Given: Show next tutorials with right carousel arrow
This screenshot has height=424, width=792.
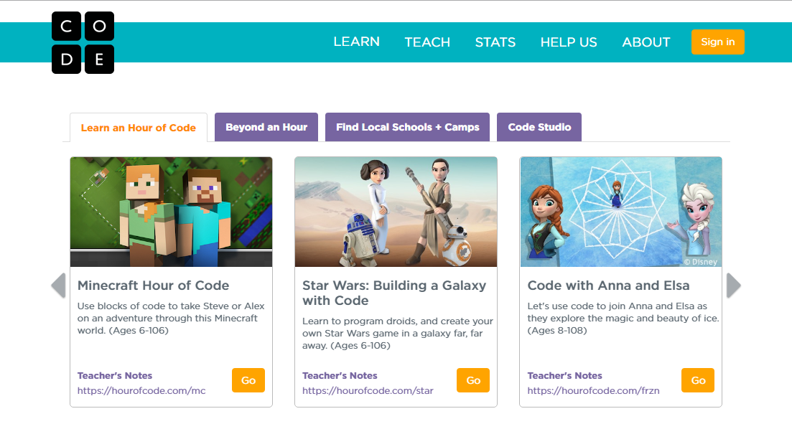Looking at the screenshot, I should click(733, 286).
